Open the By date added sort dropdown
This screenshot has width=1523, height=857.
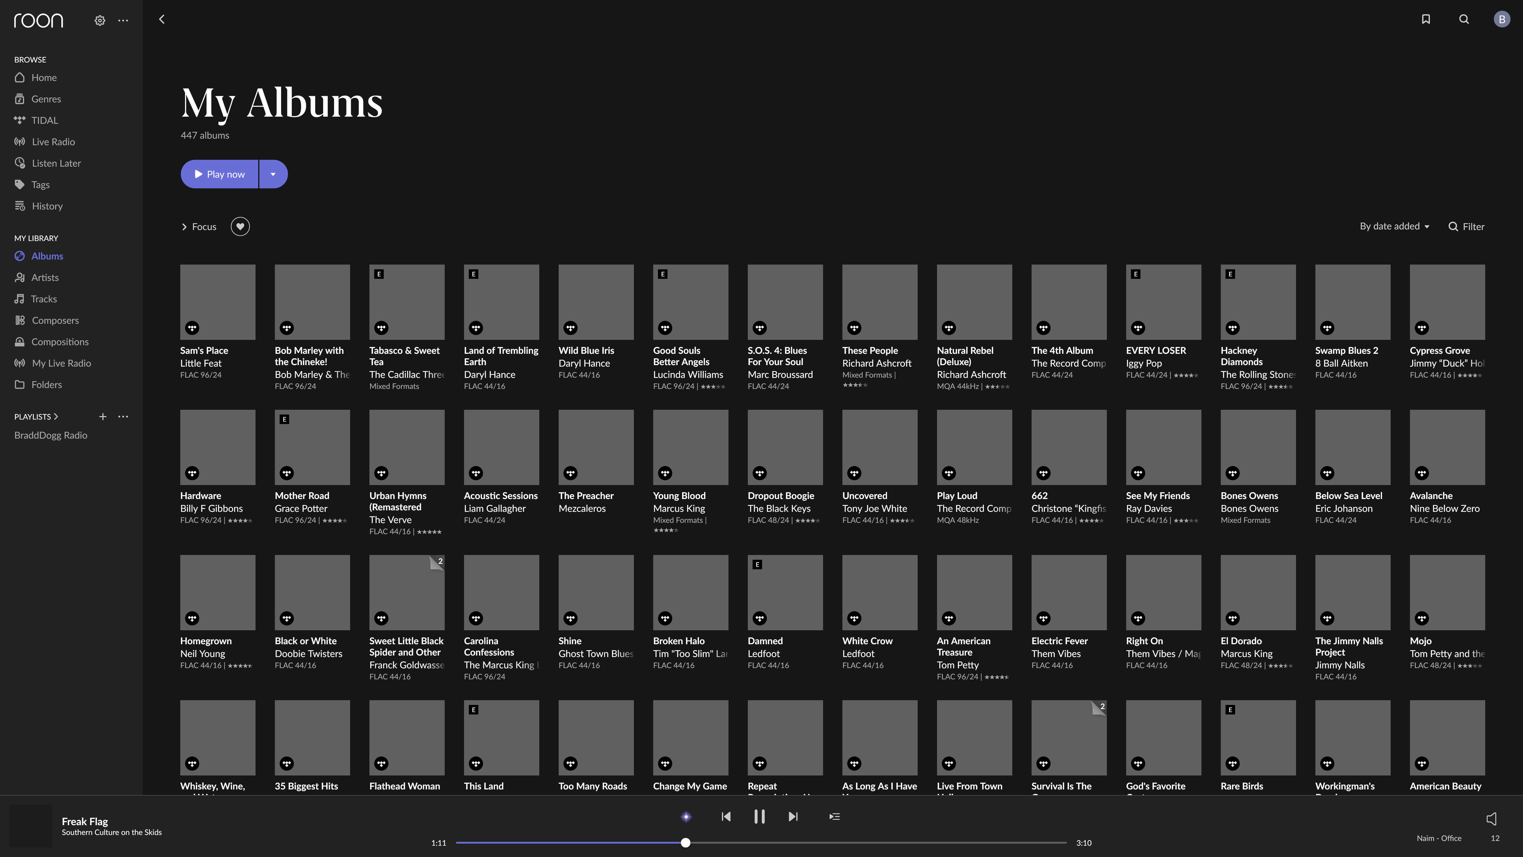point(1395,226)
